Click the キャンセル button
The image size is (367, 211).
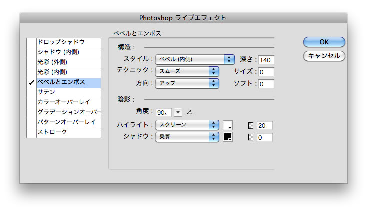(324, 56)
